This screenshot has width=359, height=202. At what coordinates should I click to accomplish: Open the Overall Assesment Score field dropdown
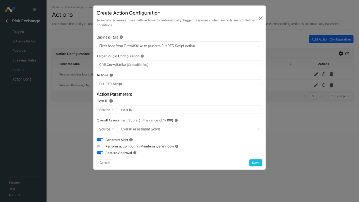tap(190, 129)
